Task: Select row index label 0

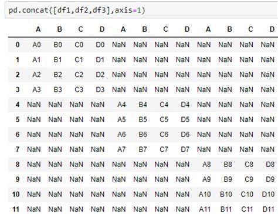Action: [18, 45]
